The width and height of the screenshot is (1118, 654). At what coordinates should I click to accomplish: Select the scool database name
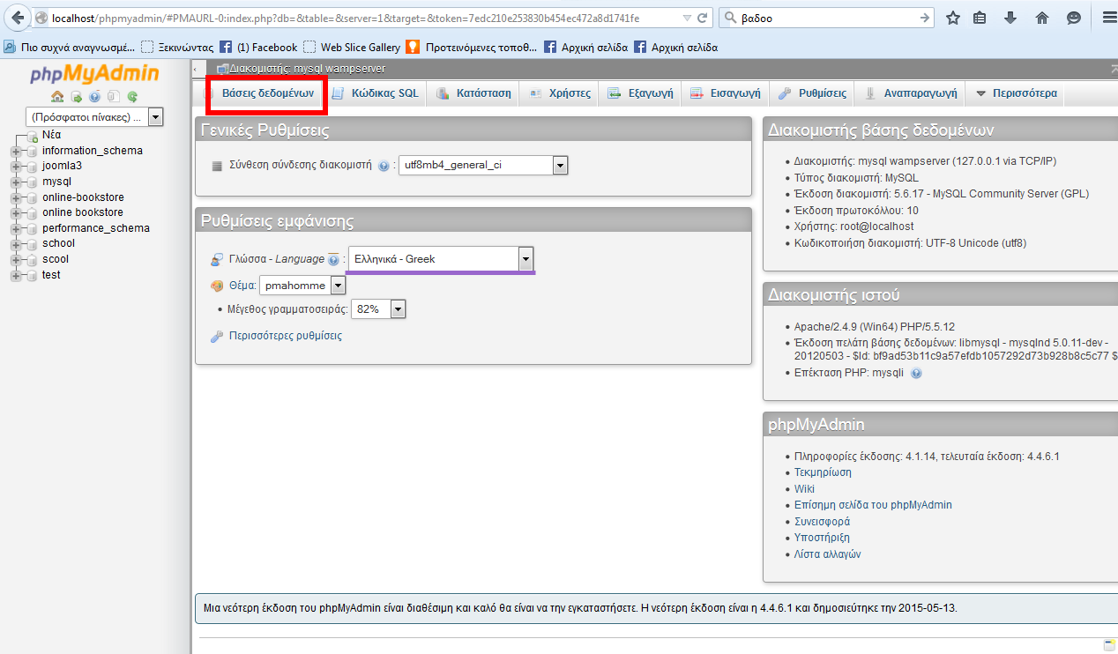pyautogui.click(x=56, y=259)
